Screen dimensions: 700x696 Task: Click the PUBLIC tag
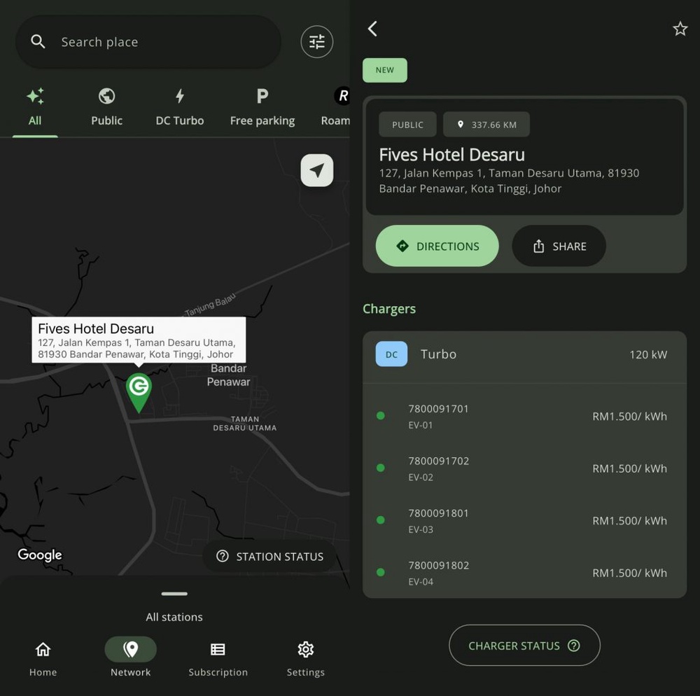point(407,125)
